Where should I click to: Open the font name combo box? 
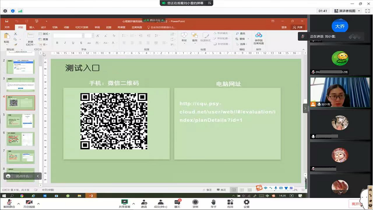[x=69, y=36]
